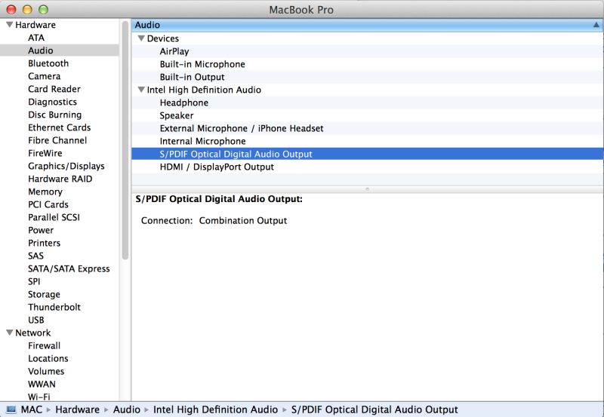The image size is (604, 417).
Task: Click the Audio column sort arrow
Action: tap(596, 25)
